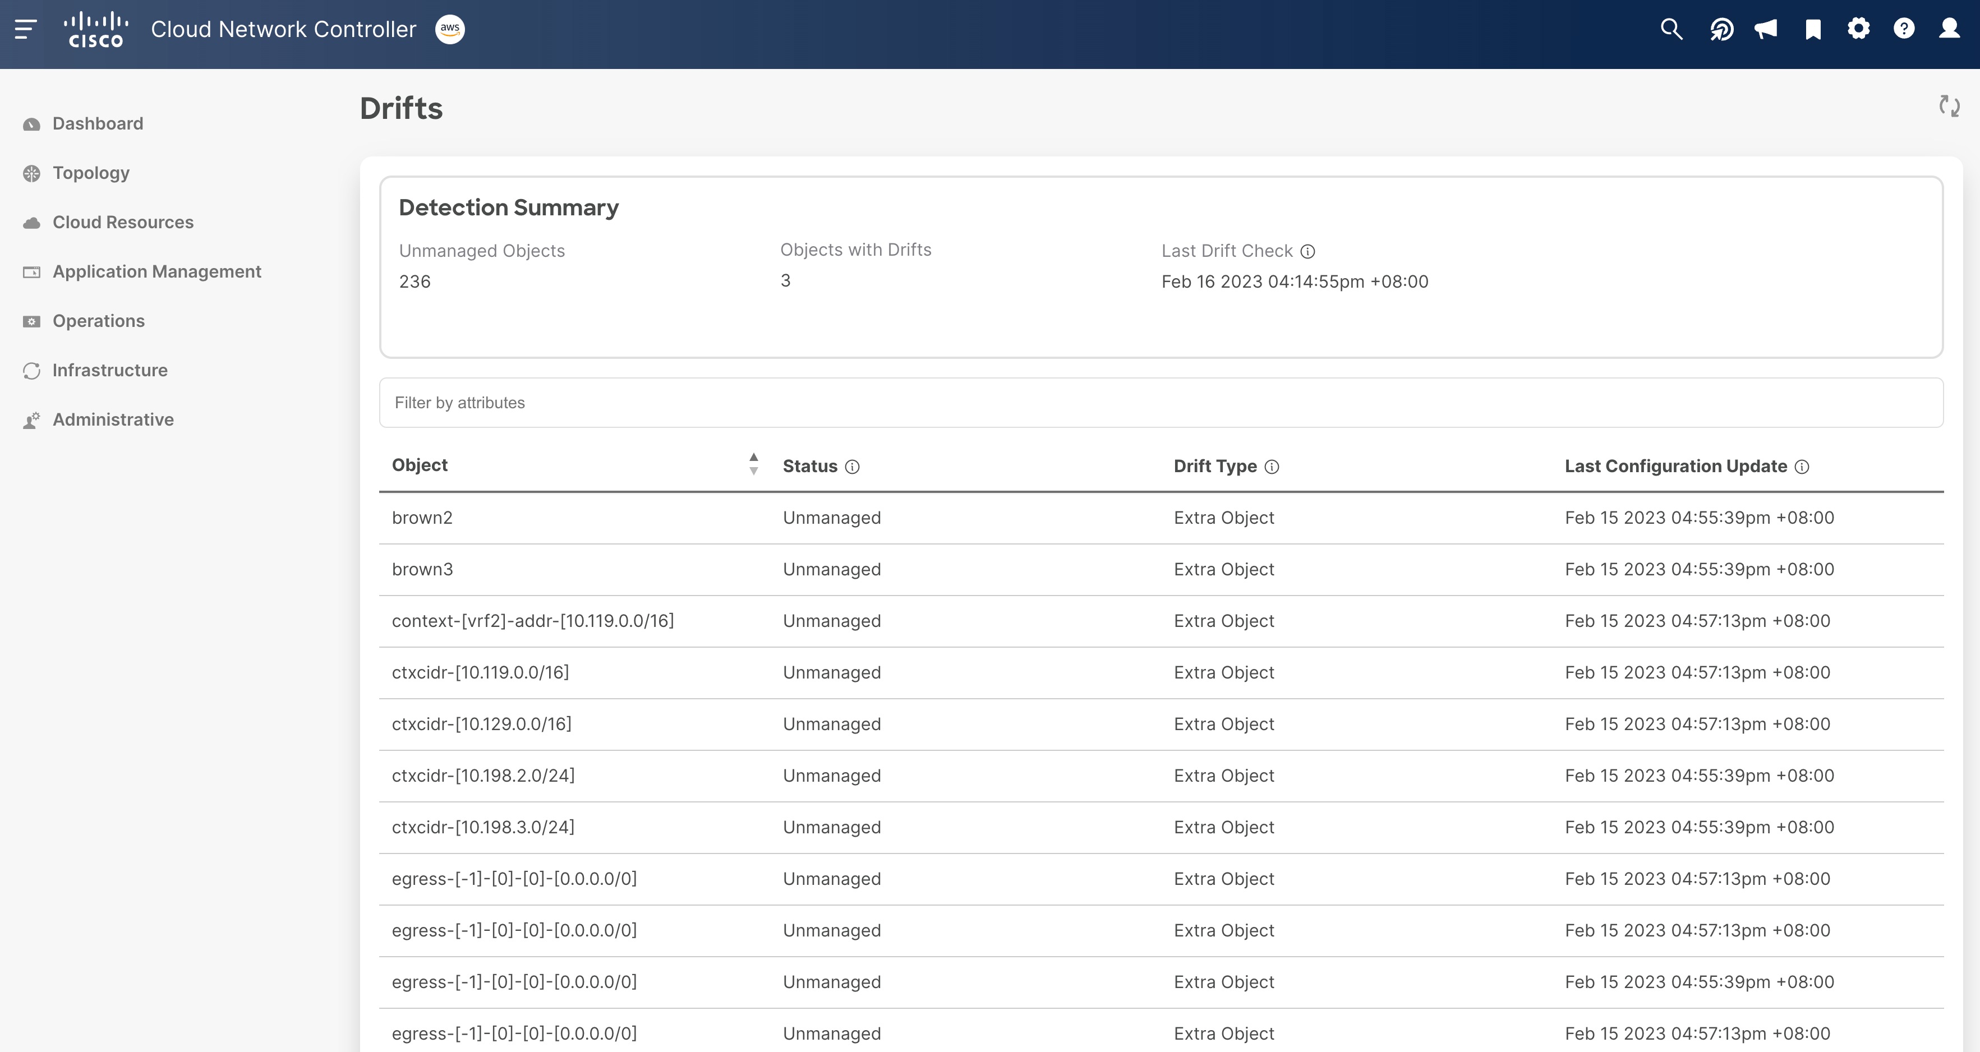Screen dimensions: 1980x1052
Task: Show info for Last Drift Check
Action: 1307,251
